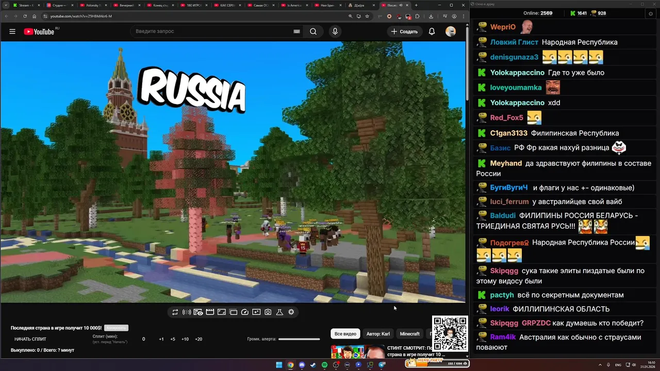Set split minutes to 0
The height and width of the screenshot is (371, 660).
(x=144, y=339)
